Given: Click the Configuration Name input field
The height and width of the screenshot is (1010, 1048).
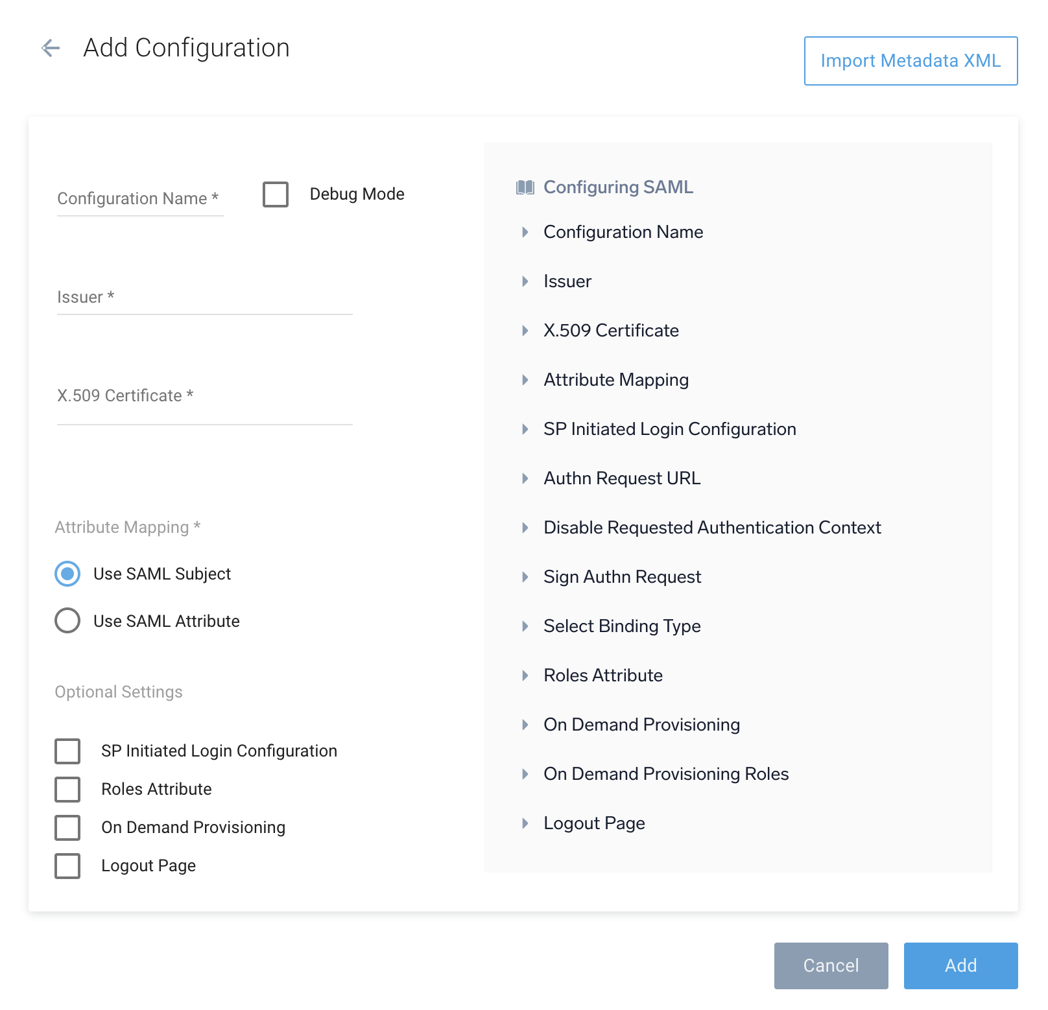Looking at the screenshot, I should pyautogui.click(x=139, y=199).
